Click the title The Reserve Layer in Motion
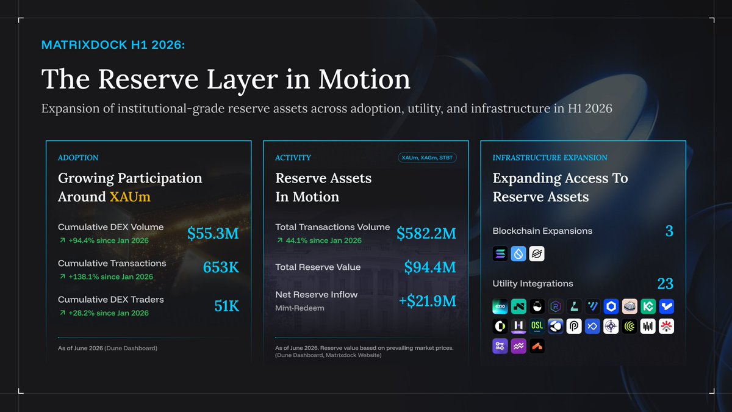Viewport: 732px width, 412px height. point(226,79)
